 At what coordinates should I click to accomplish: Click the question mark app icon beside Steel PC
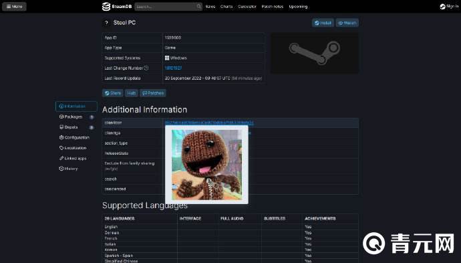[106, 23]
